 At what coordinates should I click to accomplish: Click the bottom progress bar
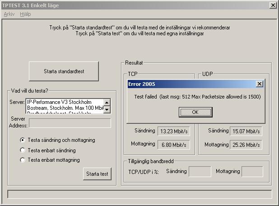pos(139,194)
